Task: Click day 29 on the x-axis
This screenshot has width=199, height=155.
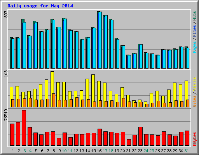Action: [175, 151]
